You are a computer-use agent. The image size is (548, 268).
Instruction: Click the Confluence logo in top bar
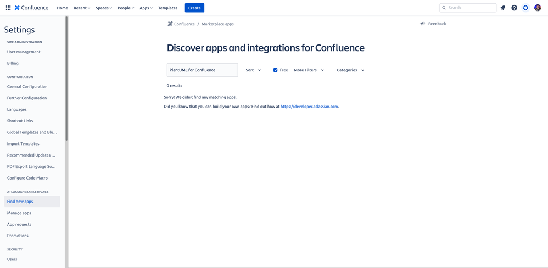pyautogui.click(x=31, y=8)
